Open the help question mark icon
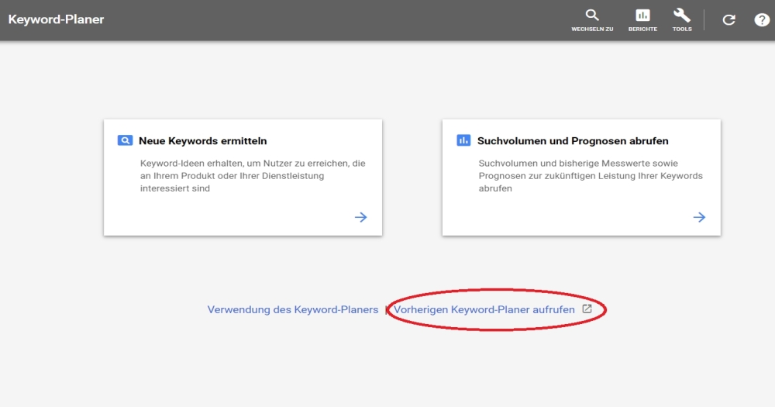 [x=762, y=20]
